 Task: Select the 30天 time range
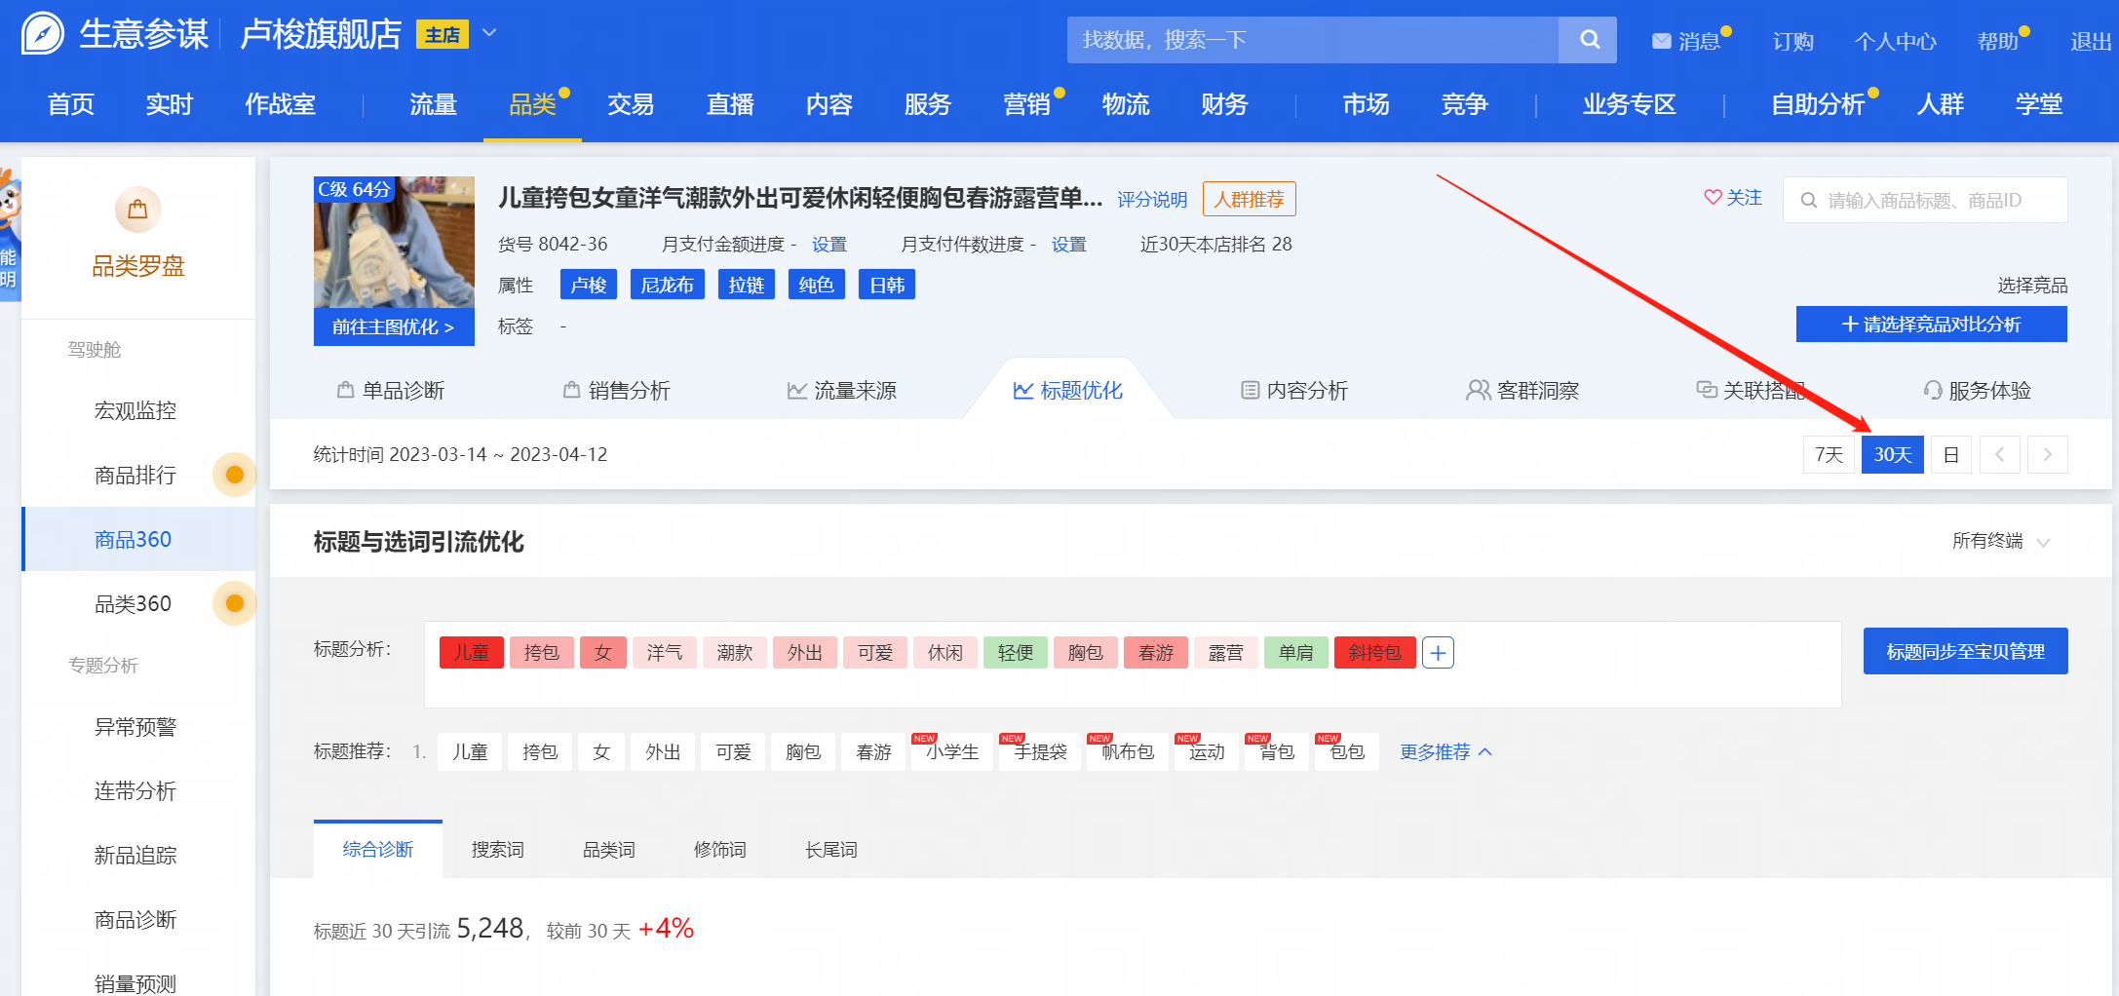point(1892,455)
